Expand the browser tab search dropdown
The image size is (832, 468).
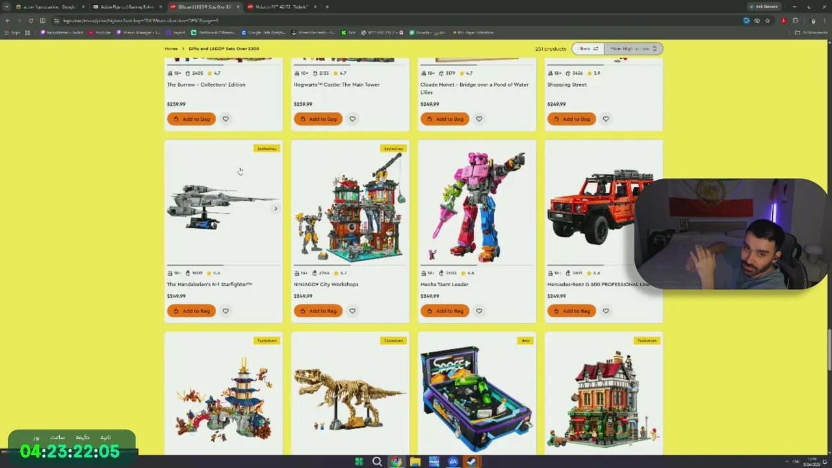point(6,6)
